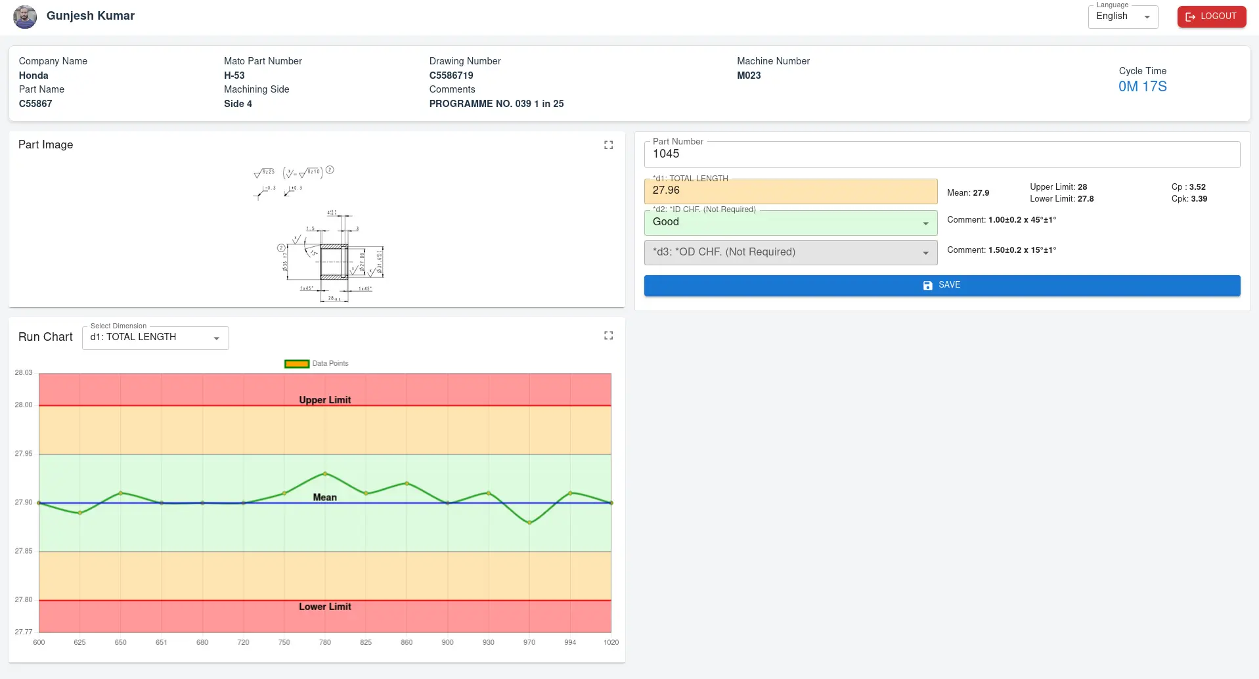Viewport: 1259px width, 679px height.
Task: Click the logout arrow icon
Action: tap(1191, 17)
